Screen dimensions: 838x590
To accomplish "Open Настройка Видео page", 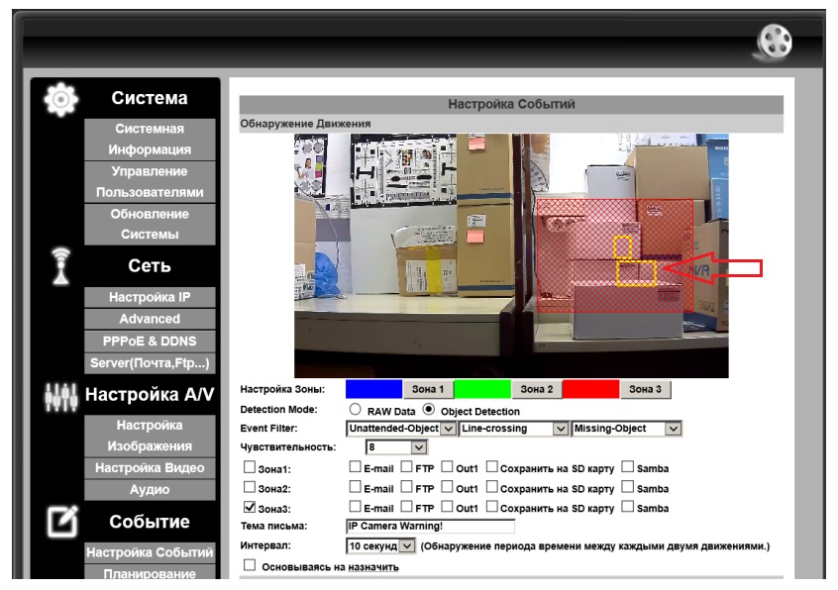I will pyautogui.click(x=150, y=468).
